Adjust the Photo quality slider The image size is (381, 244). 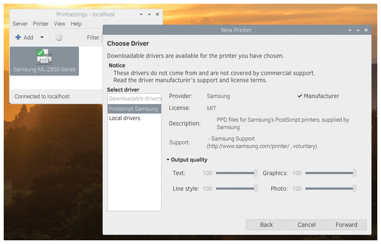[331, 189]
